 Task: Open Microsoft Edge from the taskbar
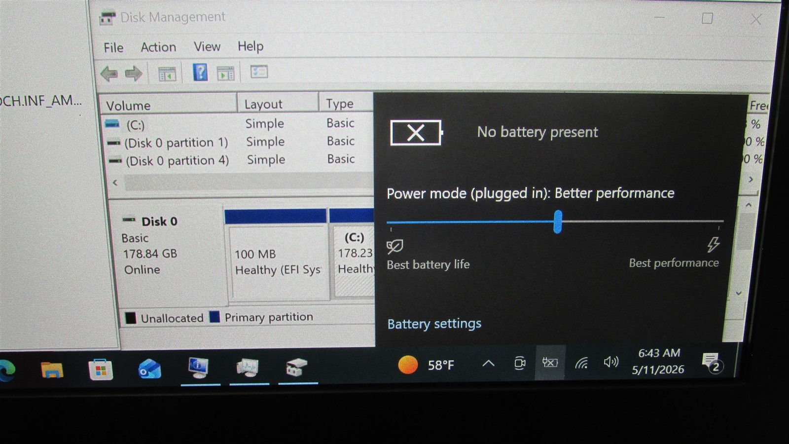point(7,371)
